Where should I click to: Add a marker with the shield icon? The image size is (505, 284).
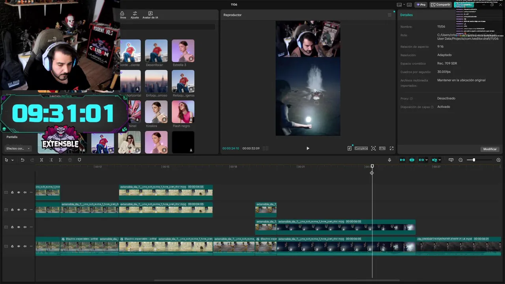[79, 160]
